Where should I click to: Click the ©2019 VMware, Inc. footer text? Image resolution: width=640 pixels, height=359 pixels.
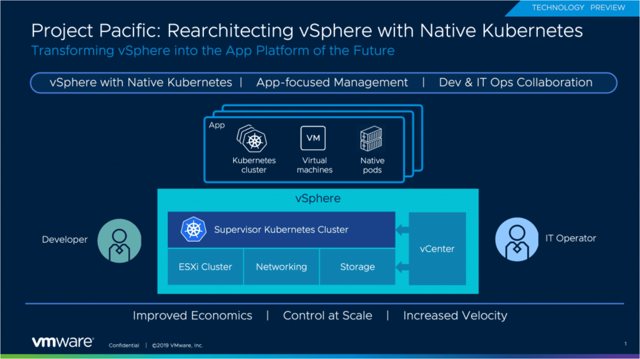[x=178, y=345]
